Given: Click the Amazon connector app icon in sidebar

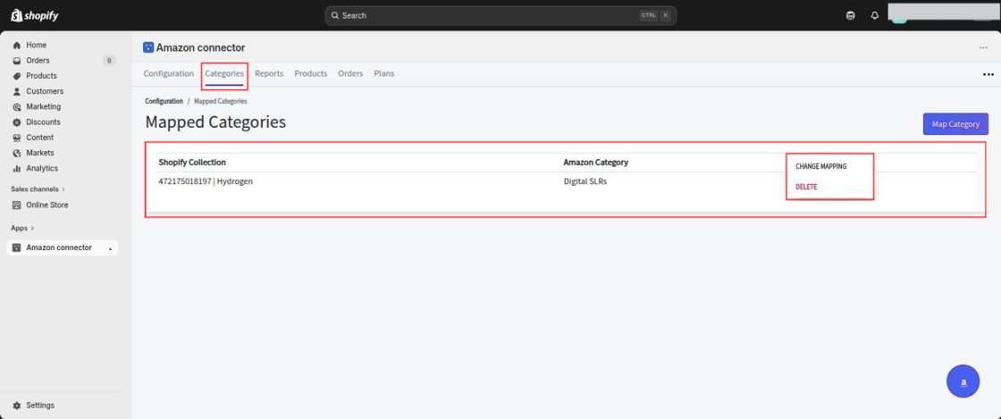Looking at the screenshot, I should [17, 247].
